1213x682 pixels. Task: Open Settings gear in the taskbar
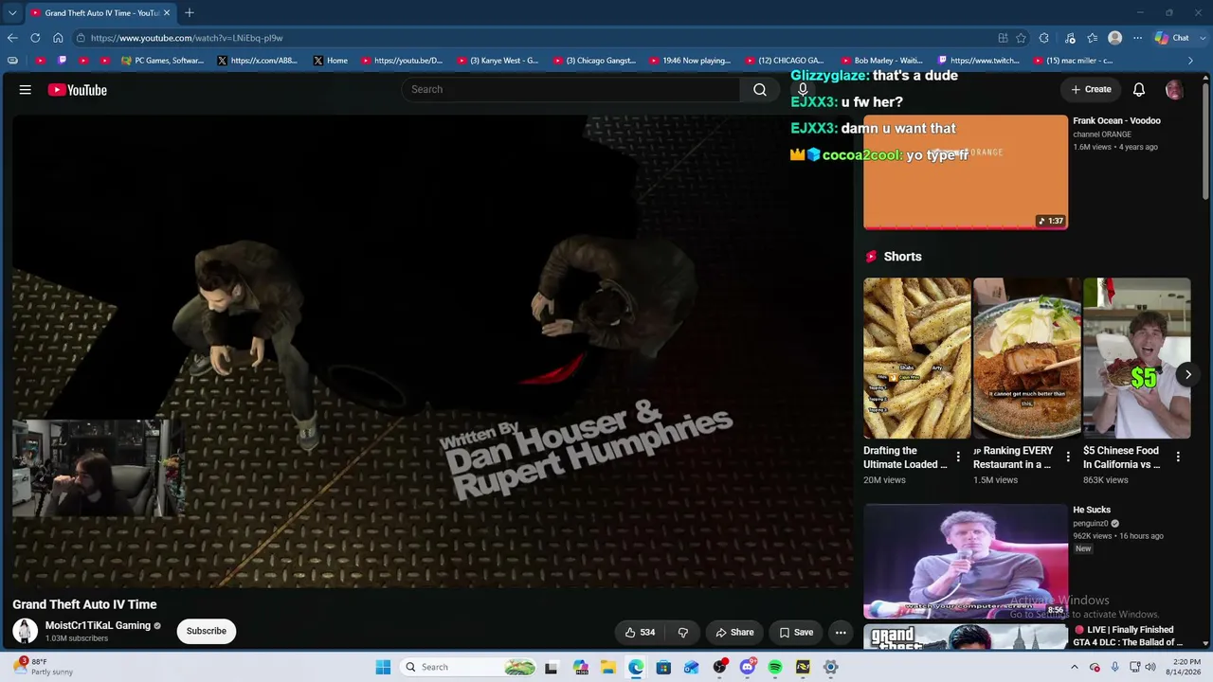click(831, 667)
